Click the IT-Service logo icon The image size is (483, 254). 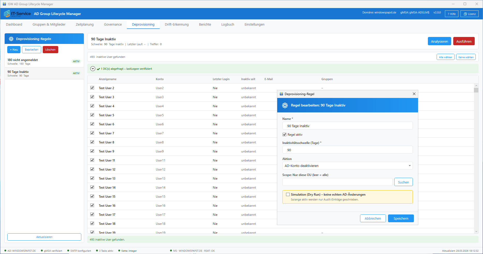click(x=7, y=14)
